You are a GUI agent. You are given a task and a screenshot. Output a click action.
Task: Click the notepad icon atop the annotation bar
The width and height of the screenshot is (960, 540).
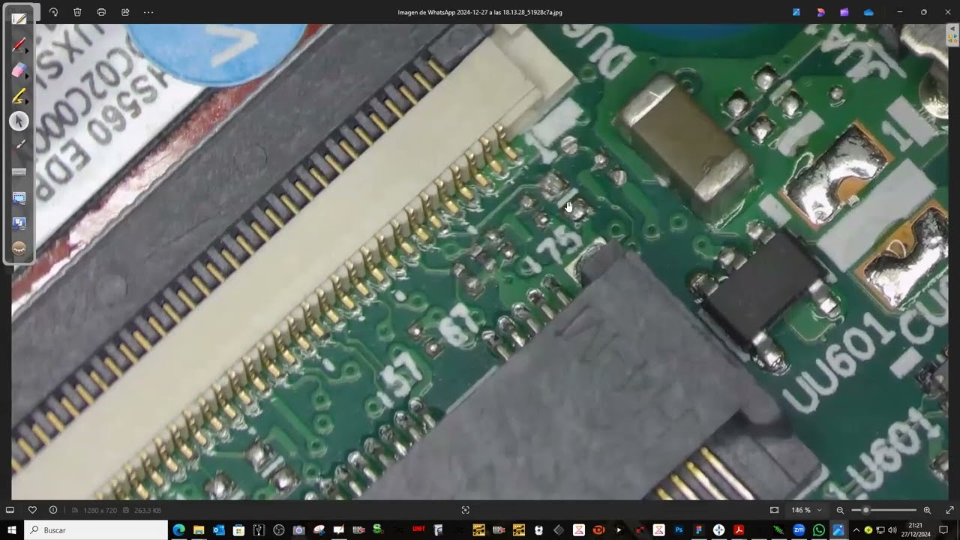pyautogui.click(x=19, y=19)
